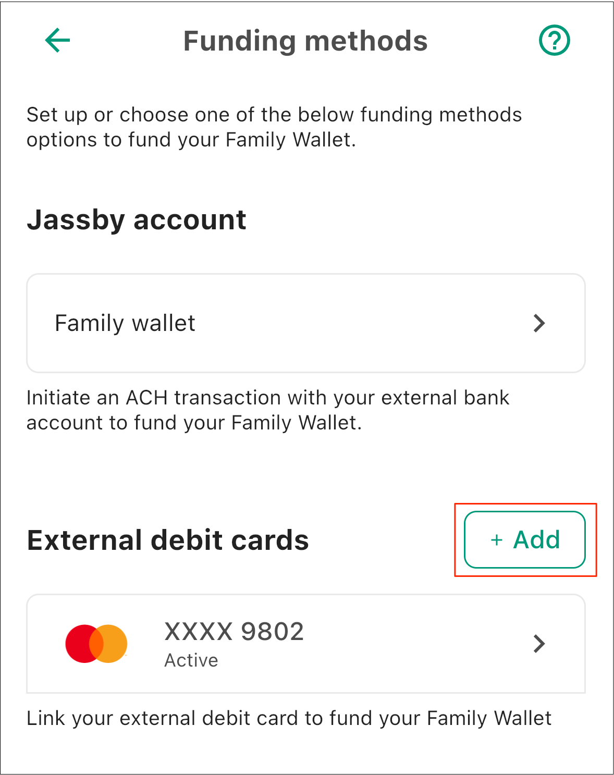Click the 'Link your external debit card' text
Viewport: 614px width, 775px height.
pos(289,718)
